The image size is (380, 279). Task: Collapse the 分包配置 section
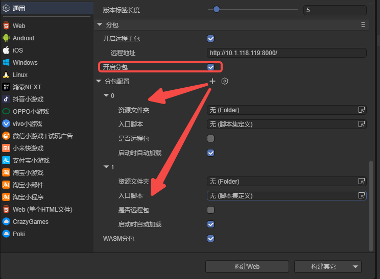[x=99, y=82]
